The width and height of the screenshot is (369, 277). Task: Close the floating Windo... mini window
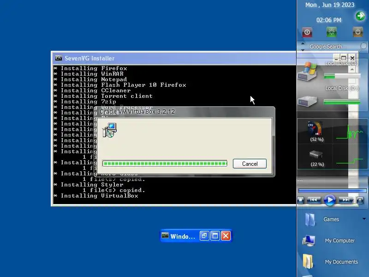coord(226,236)
